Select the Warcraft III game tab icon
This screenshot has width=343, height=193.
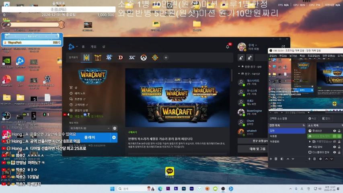coord(86,57)
